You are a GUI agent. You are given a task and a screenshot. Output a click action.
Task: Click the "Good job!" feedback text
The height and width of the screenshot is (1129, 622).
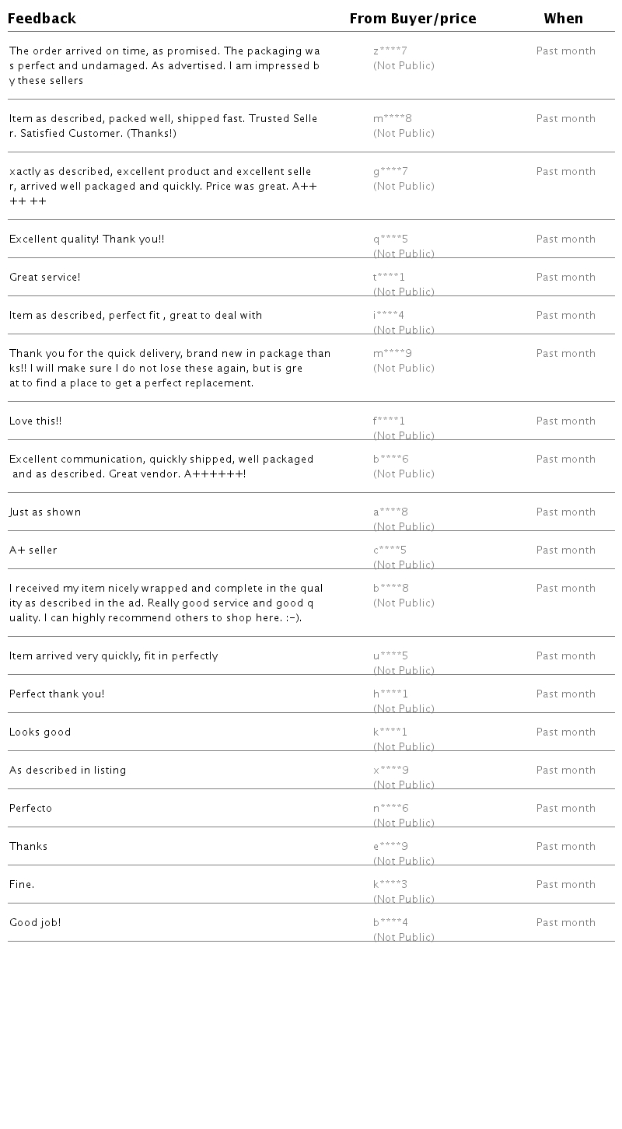(x=35, y=923)
